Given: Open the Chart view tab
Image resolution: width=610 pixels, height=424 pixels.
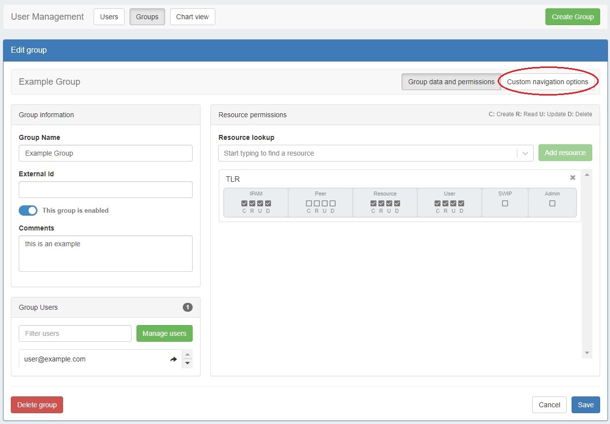Looking at the screenshot, I should pyautogui.click(x=192, y=17).
